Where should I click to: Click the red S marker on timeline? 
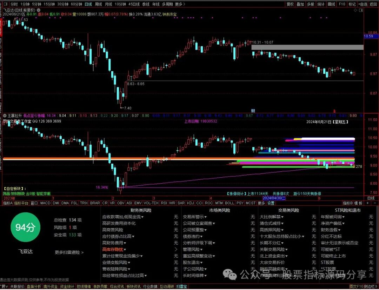[334, 111]
